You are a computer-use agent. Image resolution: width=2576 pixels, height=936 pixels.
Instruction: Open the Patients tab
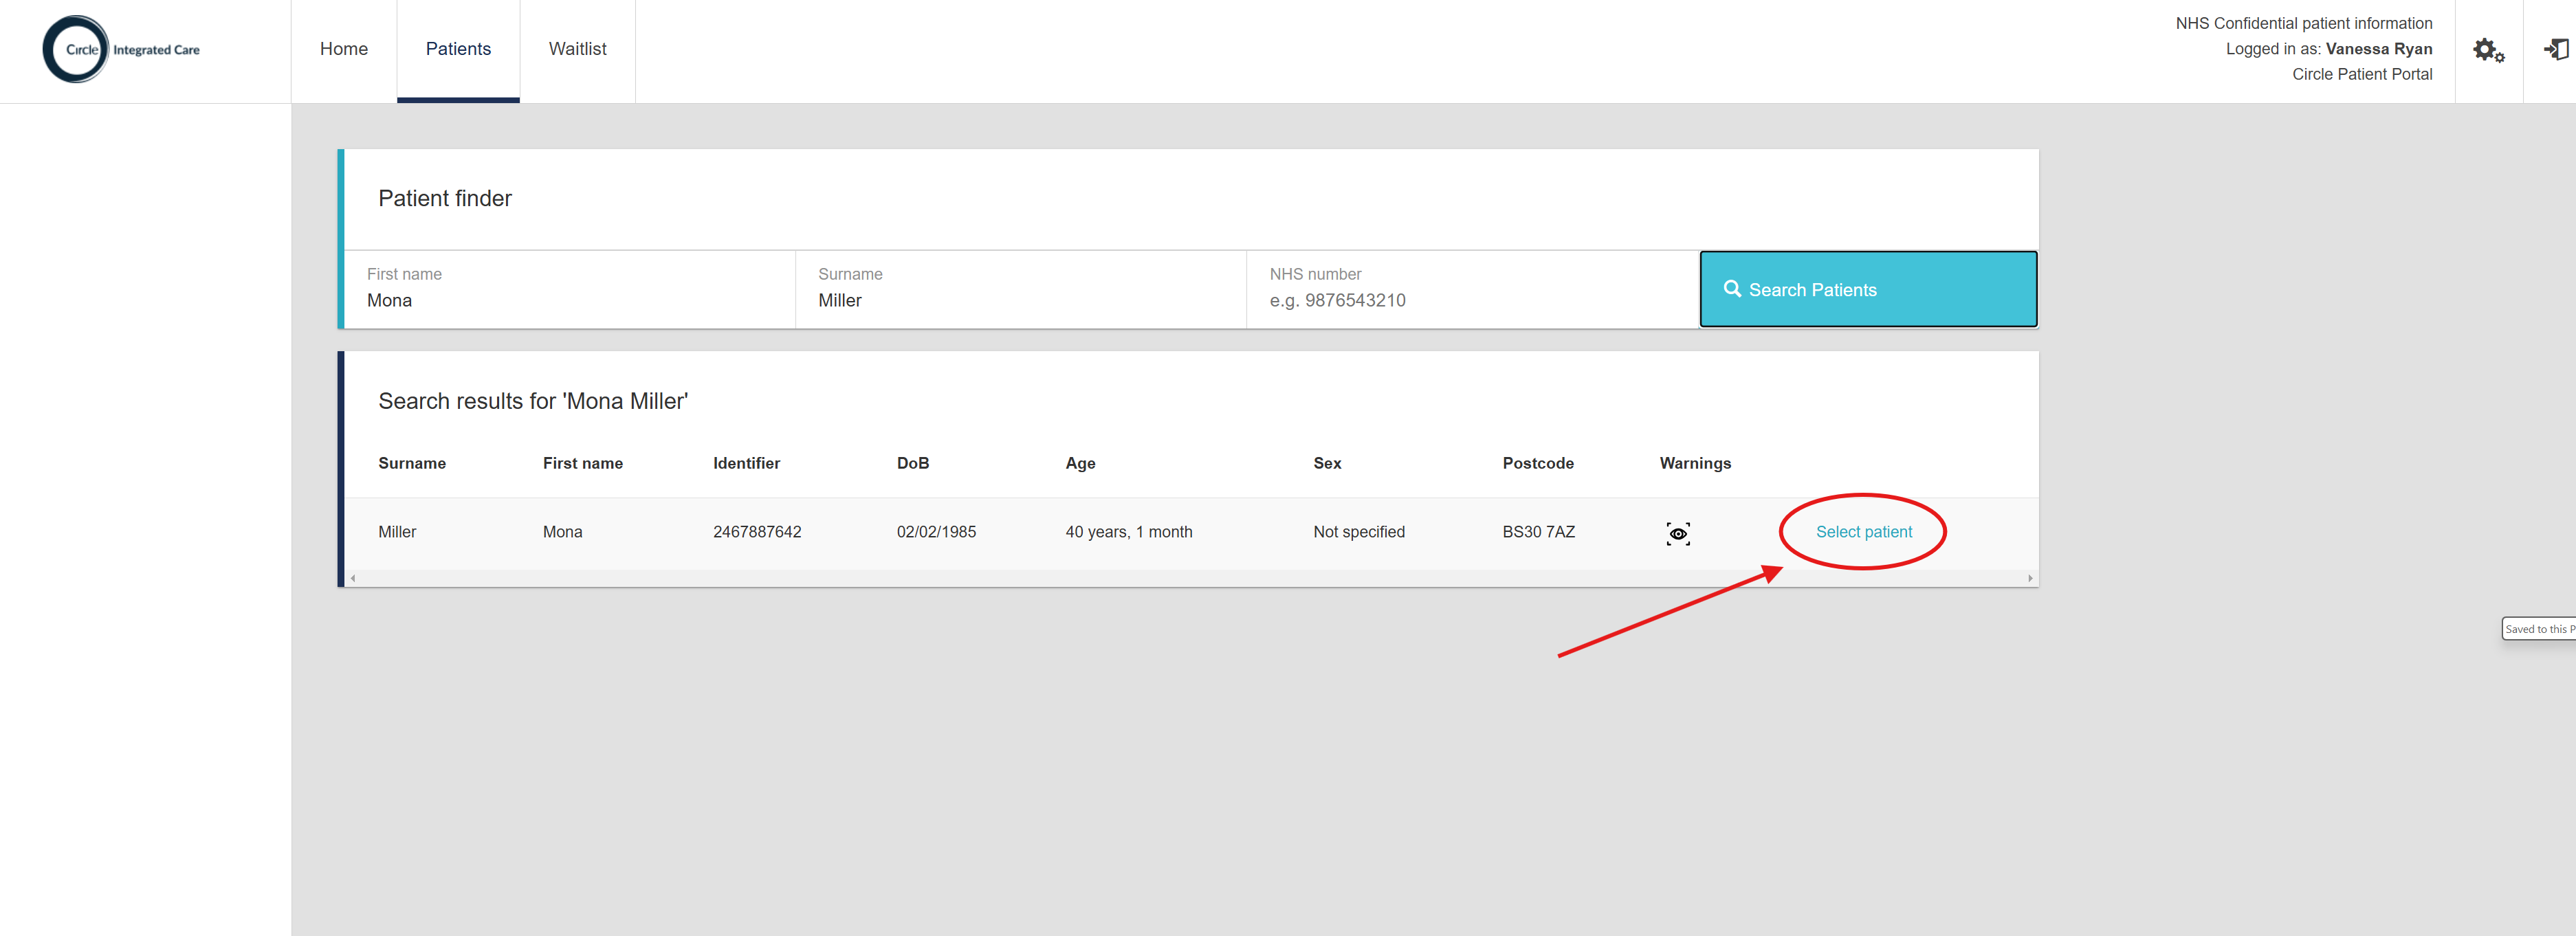point(458,49)
